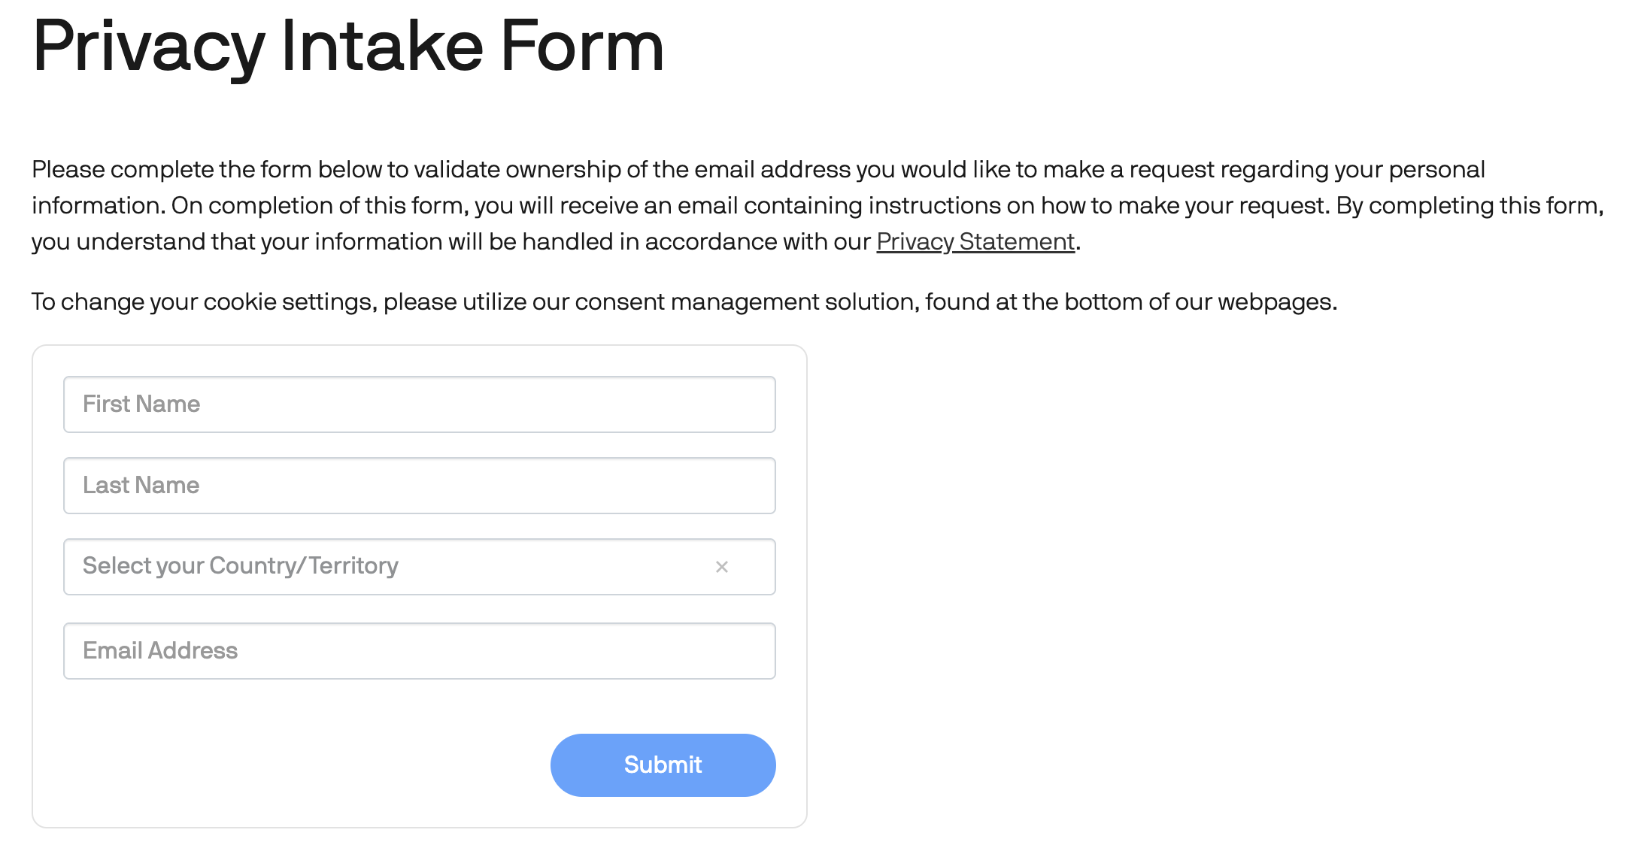The height and width of the screenshot is (854, 1635).
Task: Click the empty form area left of Submit
Action: [x=301, y=765]
